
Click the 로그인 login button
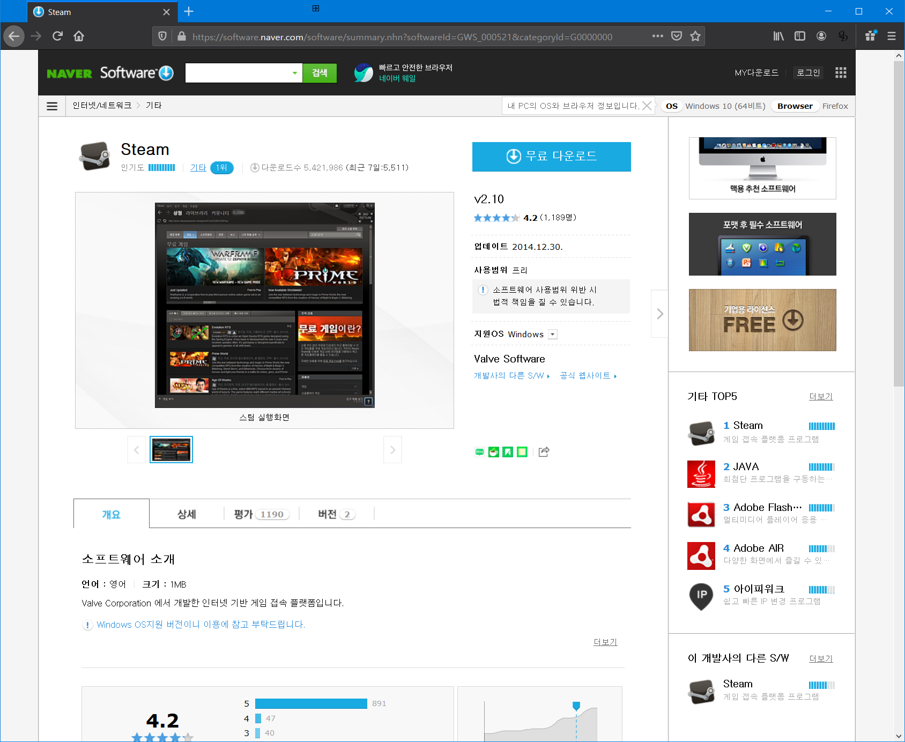coord(808,72)
